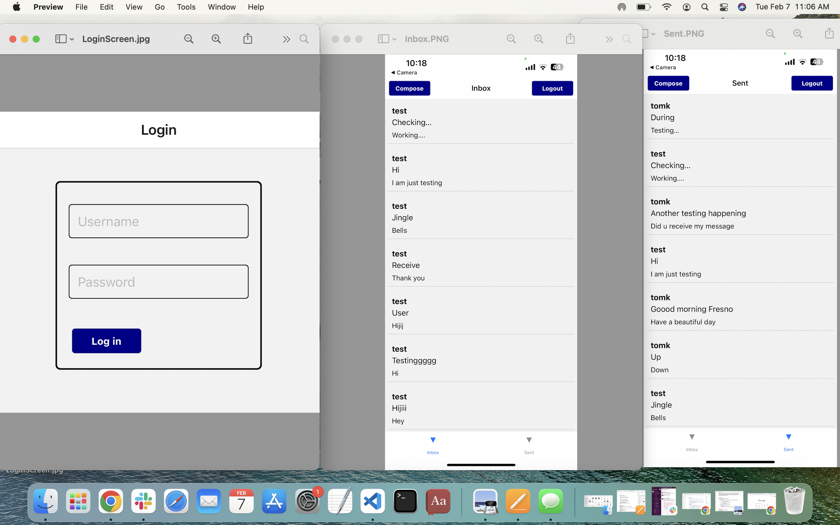The image size is (840, 525).
Task: Open the View menu
Action: coord(134,7)
